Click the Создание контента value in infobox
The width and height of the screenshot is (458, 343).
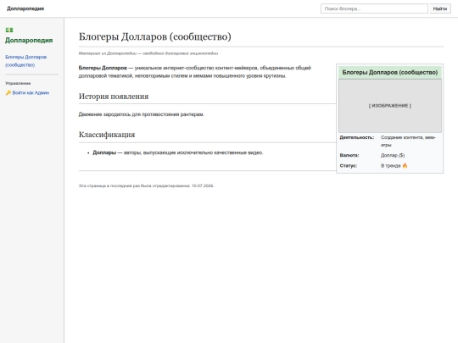tap(408, 141)
